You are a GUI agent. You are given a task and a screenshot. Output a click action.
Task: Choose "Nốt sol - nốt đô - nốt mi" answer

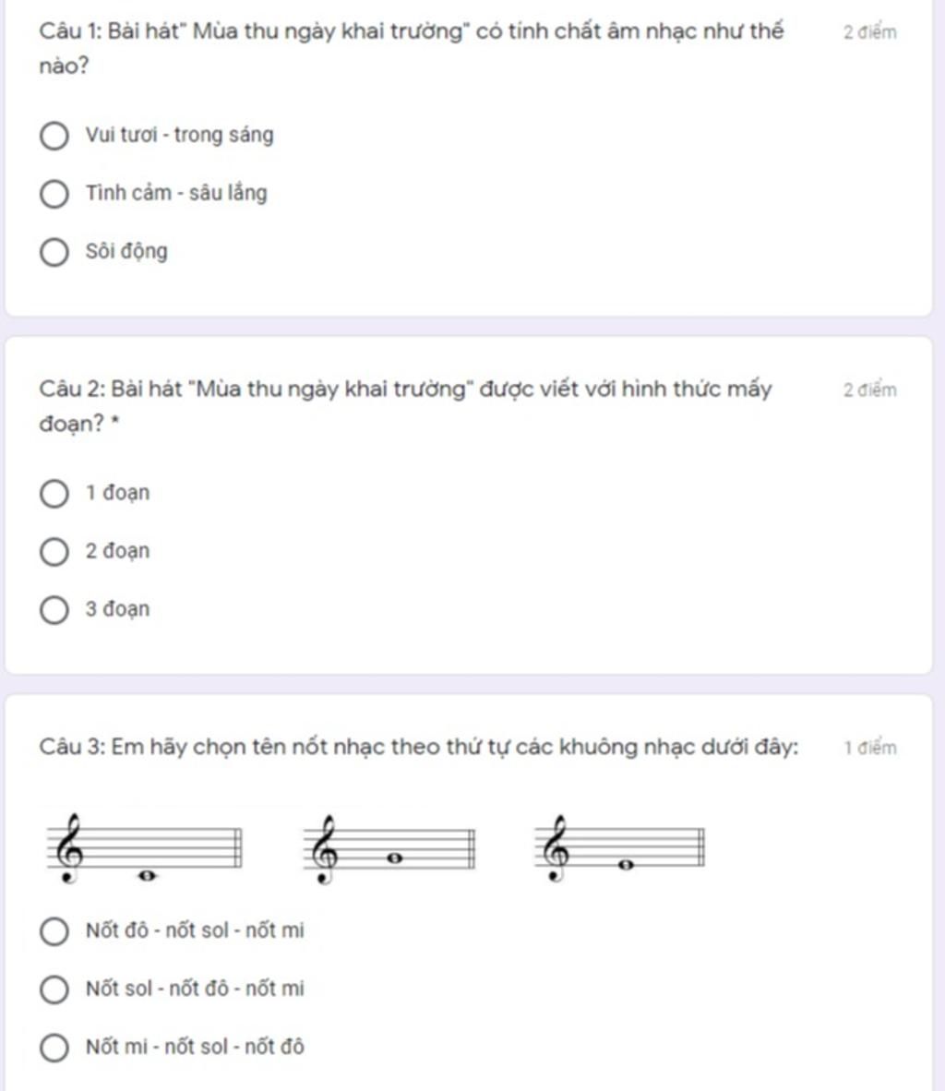coord(54,989)
